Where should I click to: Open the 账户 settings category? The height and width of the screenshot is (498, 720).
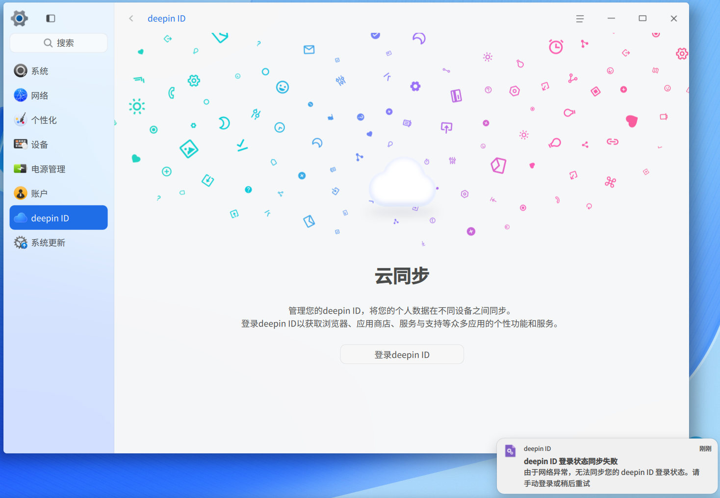pos(58,194)
